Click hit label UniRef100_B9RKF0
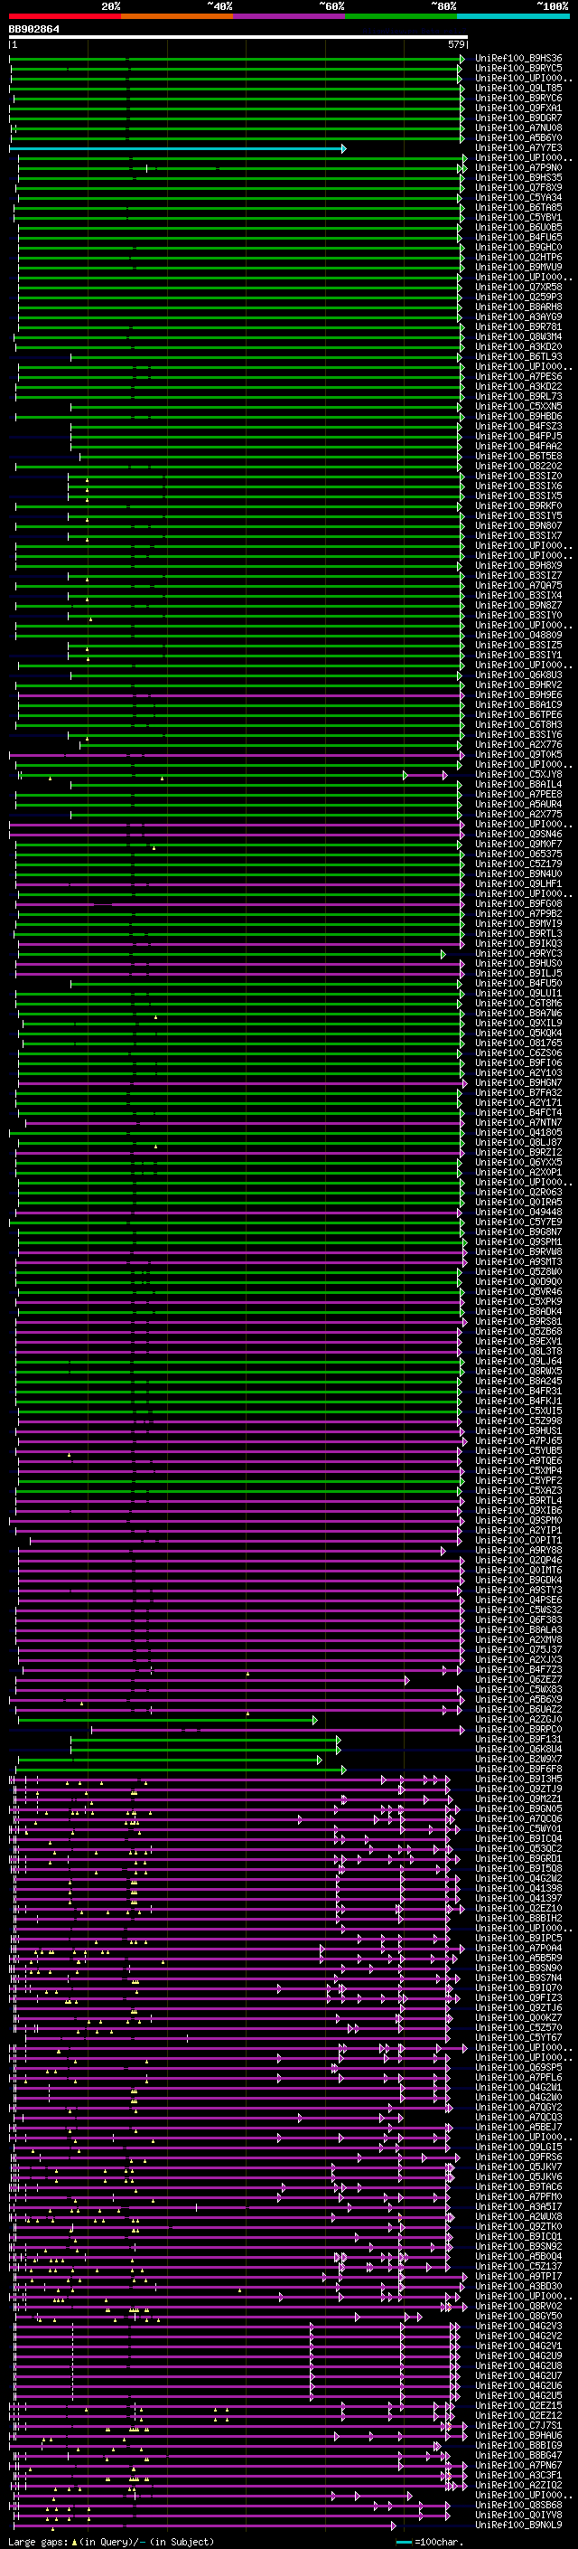The width and height of the screenshot is (578, 2549). (x=518, y=506)
